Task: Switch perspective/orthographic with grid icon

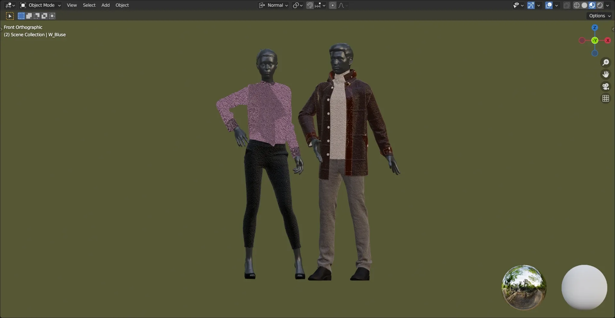Action: (x=606, y=99)
